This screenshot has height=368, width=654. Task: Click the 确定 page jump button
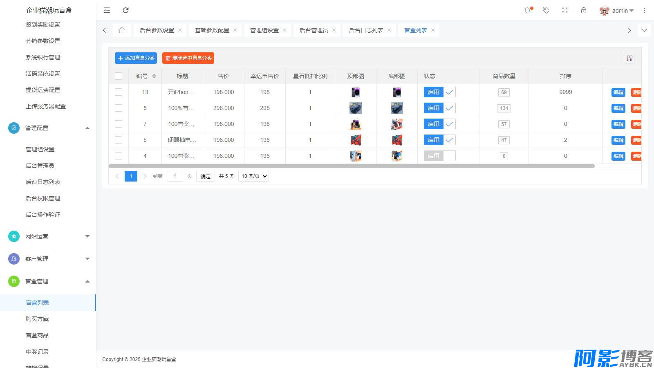pyautogui.click(x=206, y=176)
